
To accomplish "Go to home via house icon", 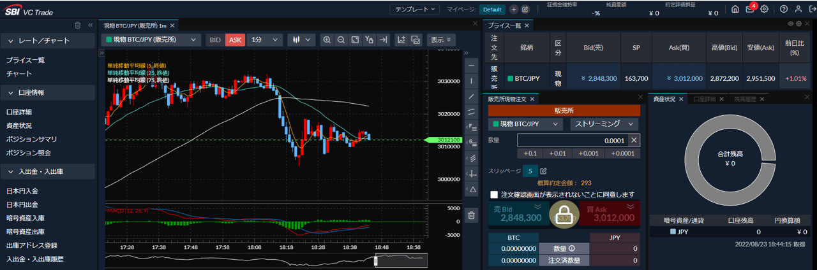I will click(735, 10).
